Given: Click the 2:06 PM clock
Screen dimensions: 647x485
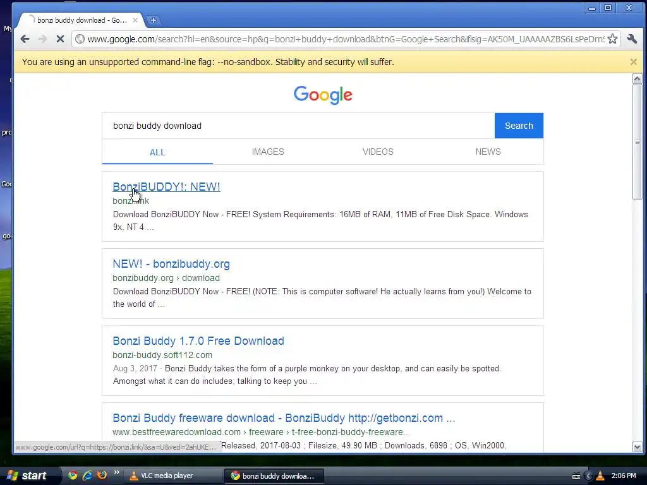Looking at the screenshot, I should (624, 476).
